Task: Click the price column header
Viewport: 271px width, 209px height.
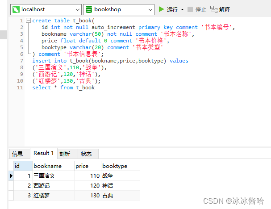Action: [88, 166]
